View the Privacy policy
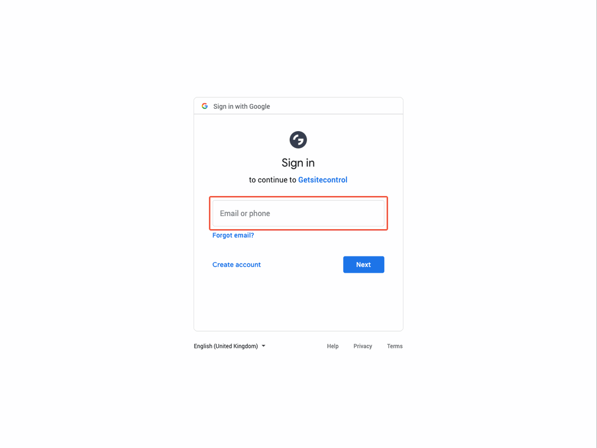This screenshot has height=448, width=597. point(362,346)
